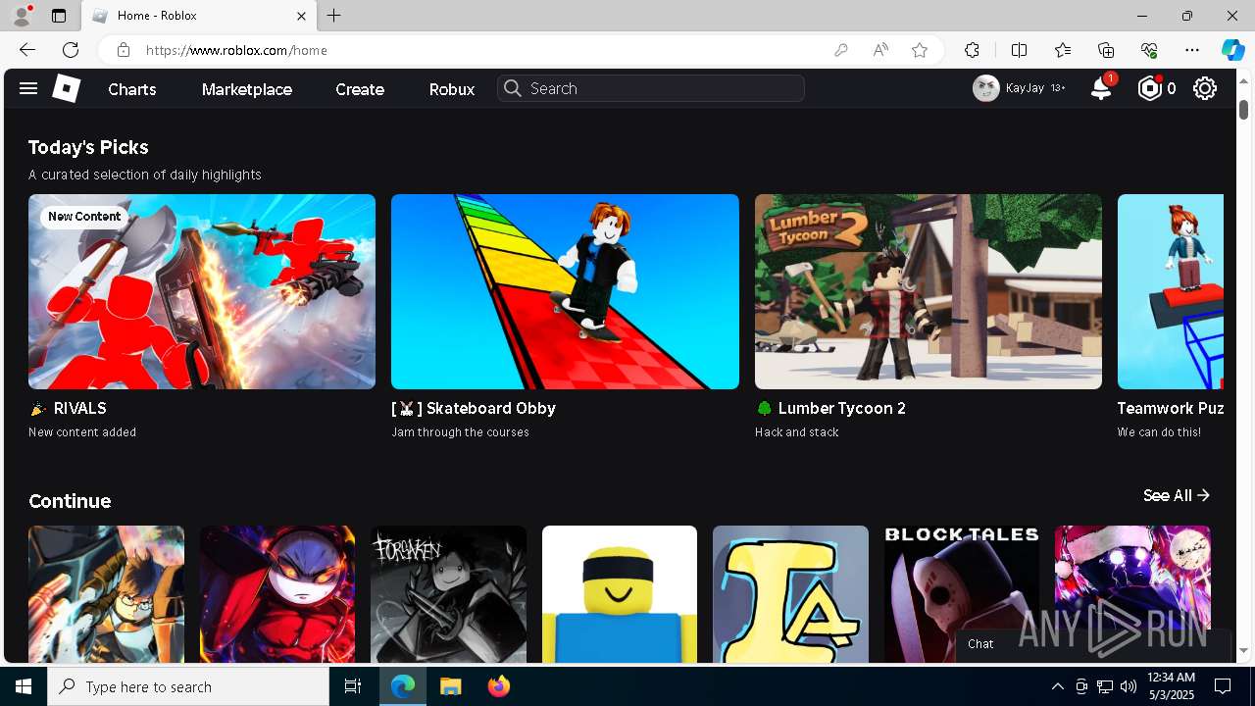Image resolution: width=1255 pixels, height=706 pixels.
Task: Add this page to favorites star
Action: click(x=920, y=50)
